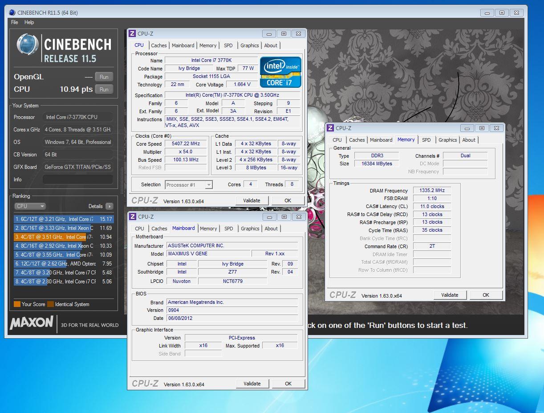The height and width of the screenshot is (413, 544).
Task: Switch to Graphics tab in top CPU-Z window
Action: (249, 45)
